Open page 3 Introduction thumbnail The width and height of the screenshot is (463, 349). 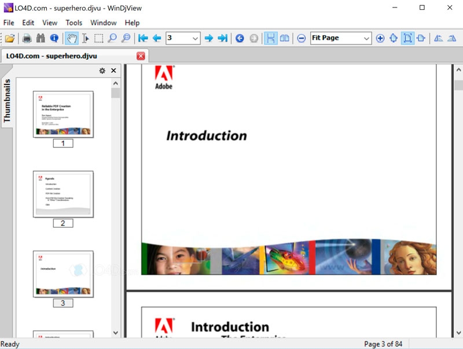click(63, 274)
